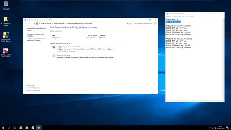The image size is (231, 130).
Task: Open the network status tray icon
Action: point(212,127)
